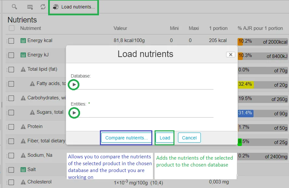This screenshot has width=289, height=188.
Task: Click the Cholesterol nutrient name
Action: [39, 182]
